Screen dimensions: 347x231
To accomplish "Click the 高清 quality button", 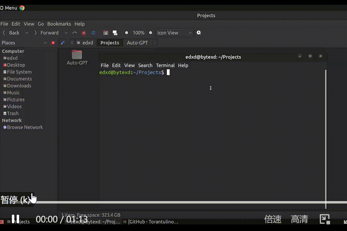I will pos(299,219).
